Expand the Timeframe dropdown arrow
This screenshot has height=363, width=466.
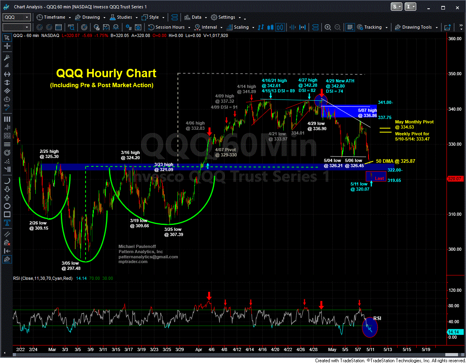click(70, 18)
